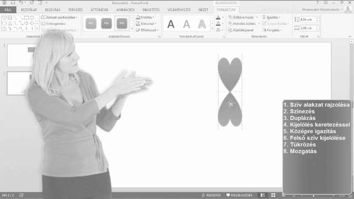This screenshot has width=354, height=199.
Task: Open Effektusok shape effects dropdown
Action: (x=147, y=30)
